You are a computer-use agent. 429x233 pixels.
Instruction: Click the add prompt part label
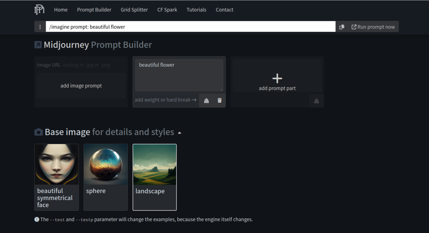277,89
